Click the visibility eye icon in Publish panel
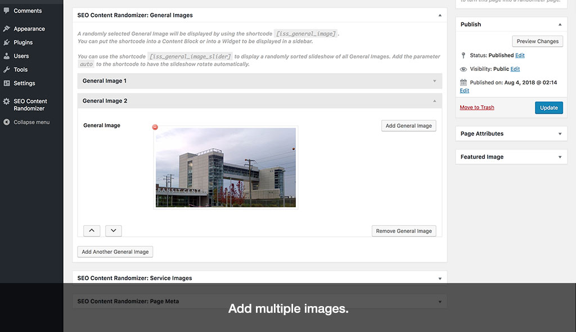This screenshot has height=332, width=576. point(464,69)
